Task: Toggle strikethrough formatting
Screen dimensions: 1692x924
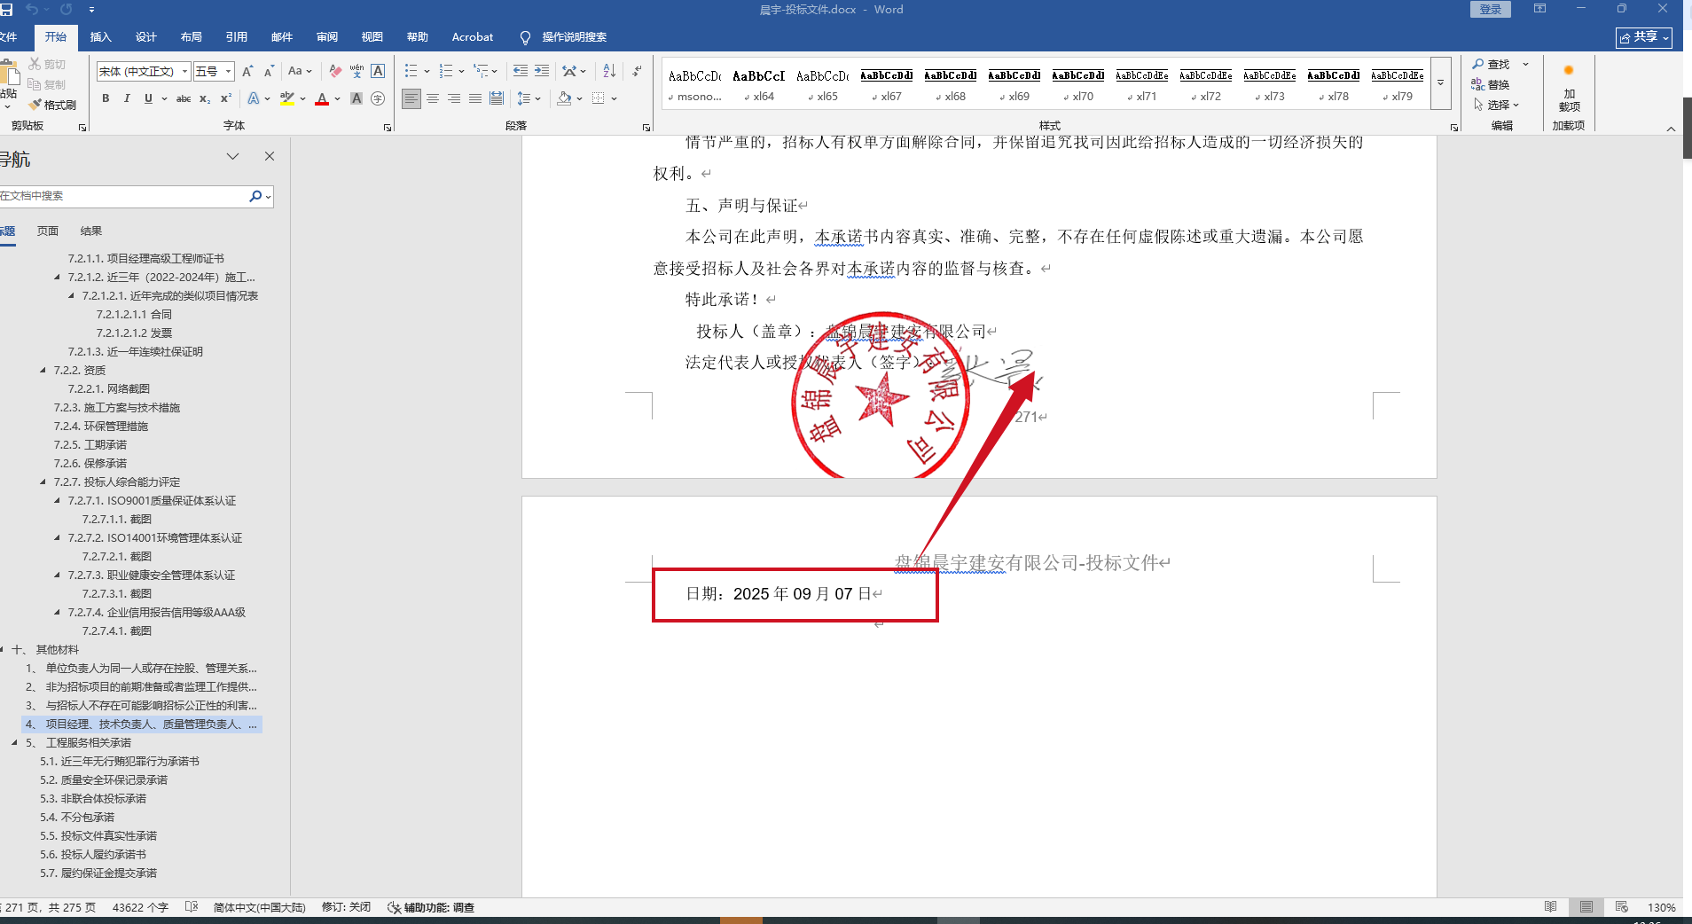Action: 184,98
